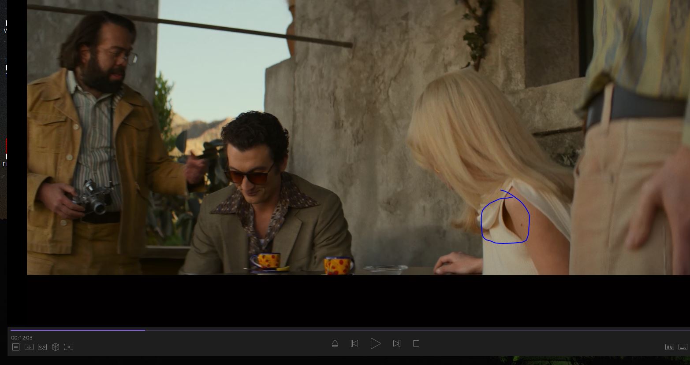Toggle HW hardware acceleration button
This screenshot has width=690, height=365.
point(669,347)
